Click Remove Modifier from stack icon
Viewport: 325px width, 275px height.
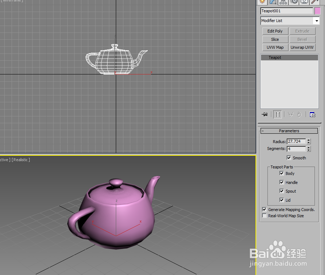pos(299,115)
